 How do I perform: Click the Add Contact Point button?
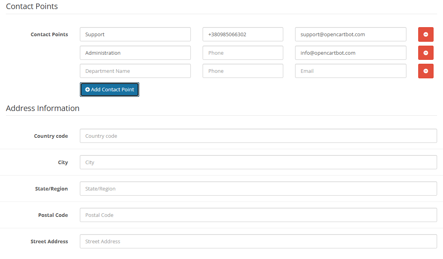click(x=109, y=89)
